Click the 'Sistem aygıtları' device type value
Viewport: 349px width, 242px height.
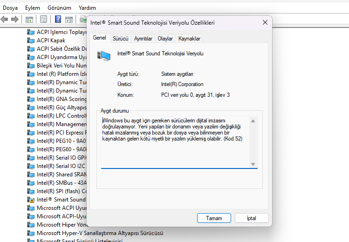[177, 74]
